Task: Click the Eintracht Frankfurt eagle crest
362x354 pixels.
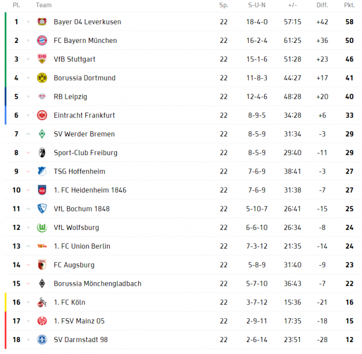Action: [x=42, y=115]
